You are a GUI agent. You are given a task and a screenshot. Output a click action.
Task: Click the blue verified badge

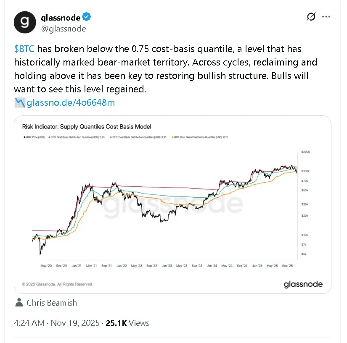click(x=87, y=17)
